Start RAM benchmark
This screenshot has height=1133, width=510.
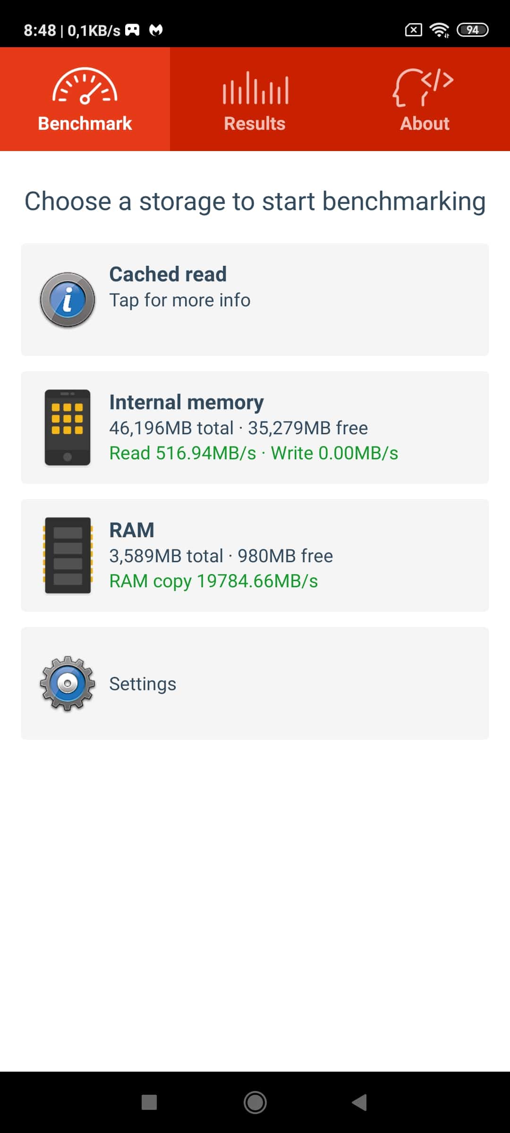pos(255,555)
